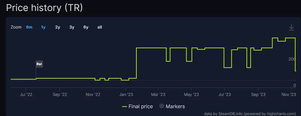301x116 pixels.
Task: Click the Rel release flag marker
Action: pyautogui.click(x=40, y=64)
